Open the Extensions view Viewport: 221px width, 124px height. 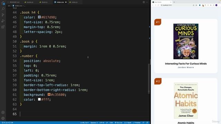click(x=3, y=27)
